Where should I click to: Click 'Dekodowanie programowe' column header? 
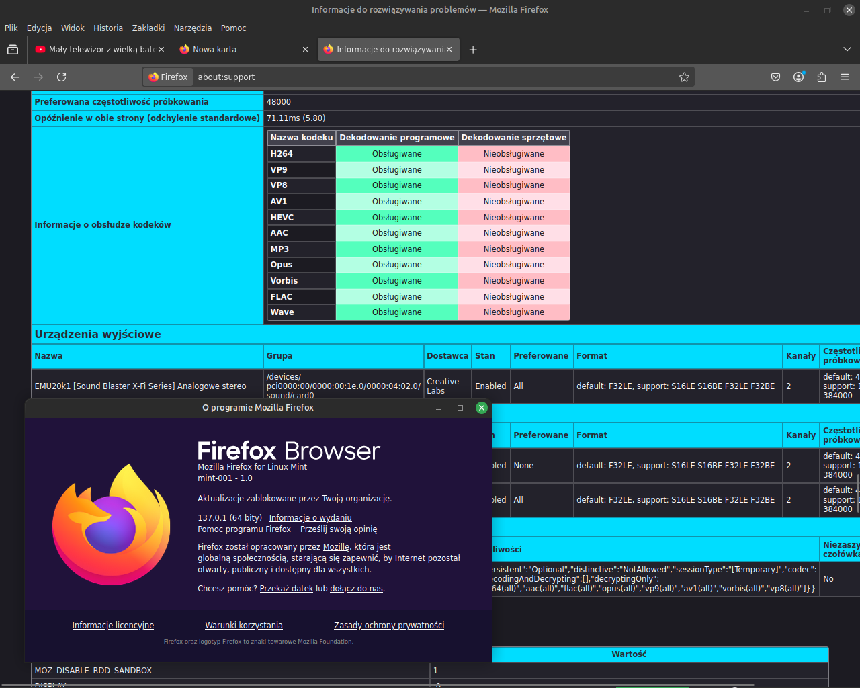pyautogui.click(x=397, y=138)
